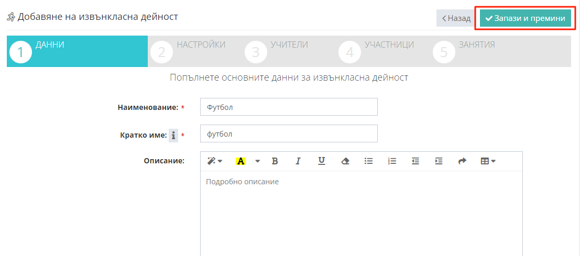Click the Наименование text field

point(289,107)
